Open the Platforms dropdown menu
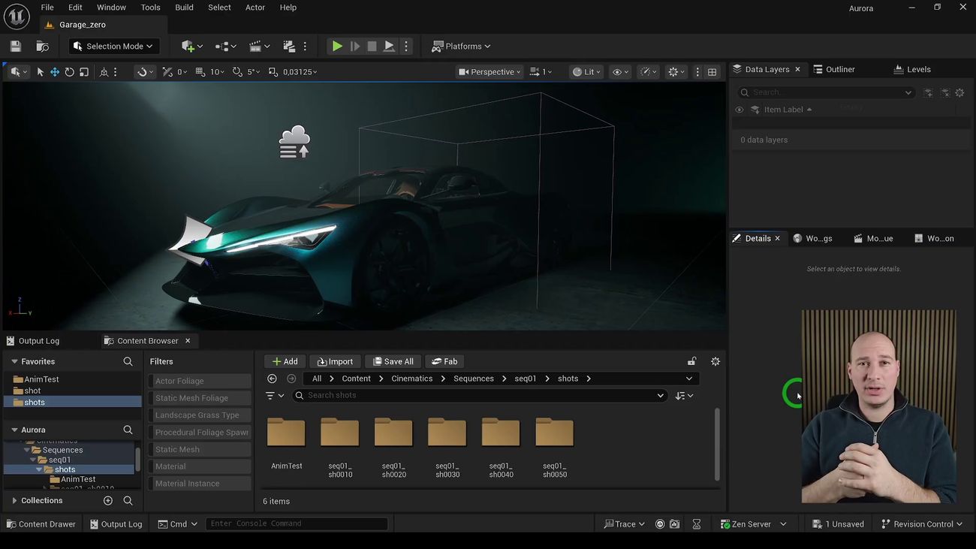The height and width of the screenshot is (549, 976). 461,47
